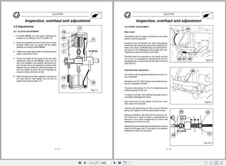Click callout number 32 in Fig.10-3
Viewport: 226px width, 166px height.
tap(208, 112)
